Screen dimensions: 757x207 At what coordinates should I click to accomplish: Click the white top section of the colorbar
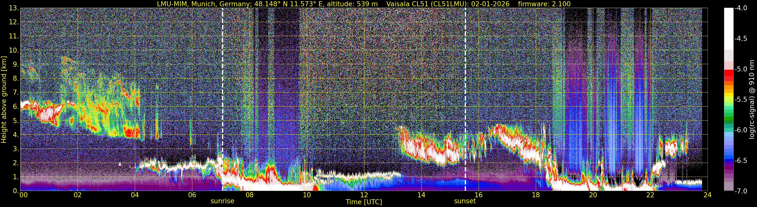click(728, 29)
